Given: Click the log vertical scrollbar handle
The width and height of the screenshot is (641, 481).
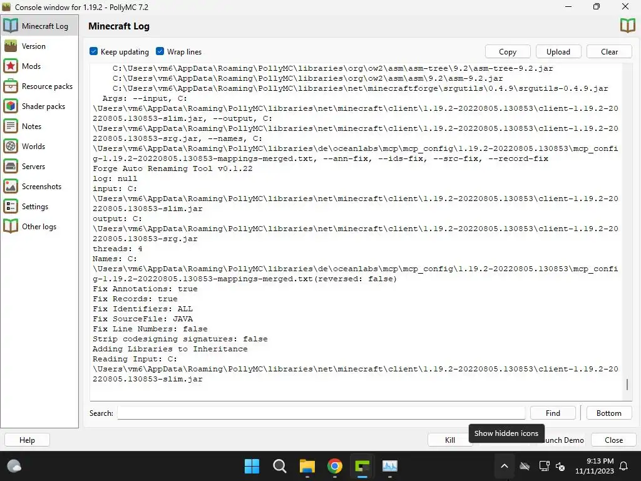Looking at the screenshot, I should pos(627,384).
